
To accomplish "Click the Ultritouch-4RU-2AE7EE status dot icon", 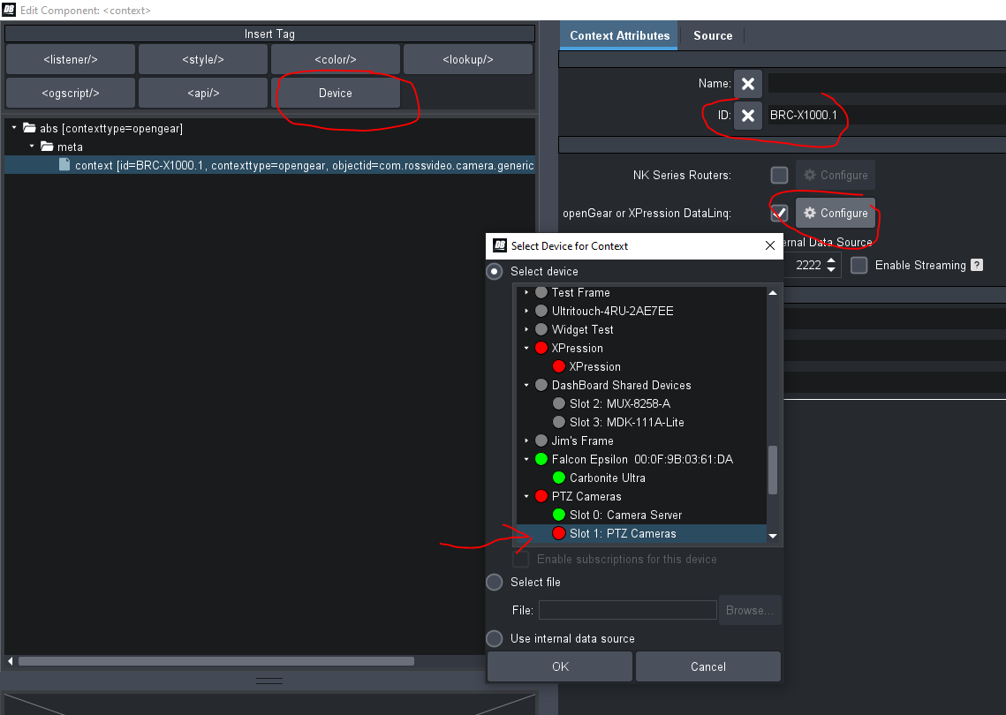I will pos(541,311).
